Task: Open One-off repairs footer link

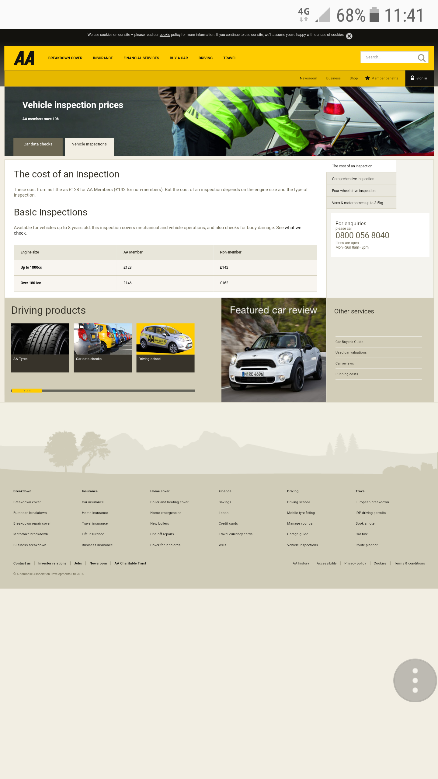Action: click(x=162, y=534)
